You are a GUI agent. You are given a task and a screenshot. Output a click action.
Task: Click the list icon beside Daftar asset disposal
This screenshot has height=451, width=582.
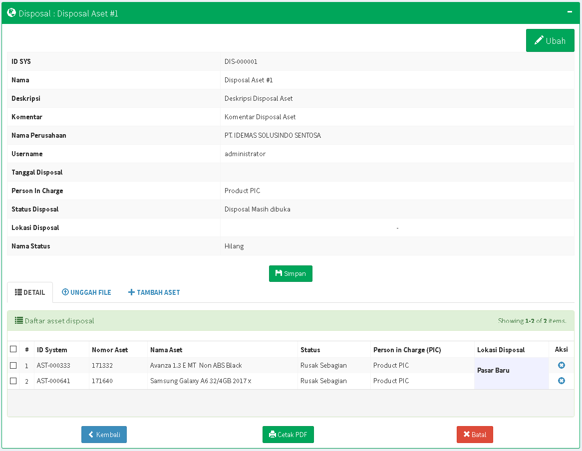coord(19,321)
